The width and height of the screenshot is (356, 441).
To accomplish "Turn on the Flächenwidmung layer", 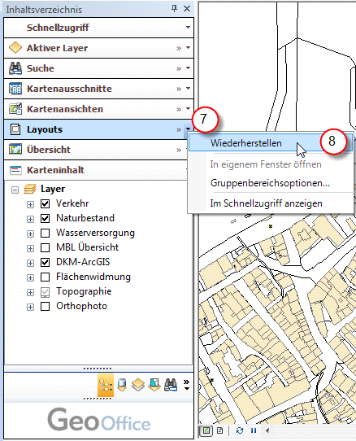I will [46, 277].
